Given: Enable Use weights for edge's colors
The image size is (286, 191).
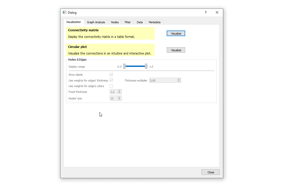Looking at the screenshot, I should pos(111,86).
